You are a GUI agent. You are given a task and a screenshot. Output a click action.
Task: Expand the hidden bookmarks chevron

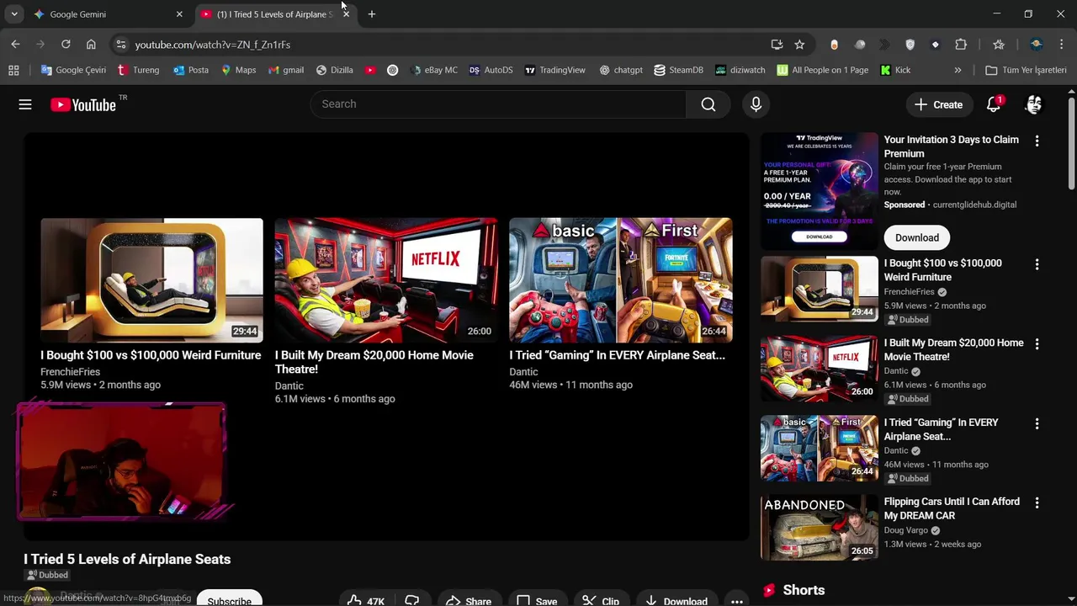click(958, 70)
